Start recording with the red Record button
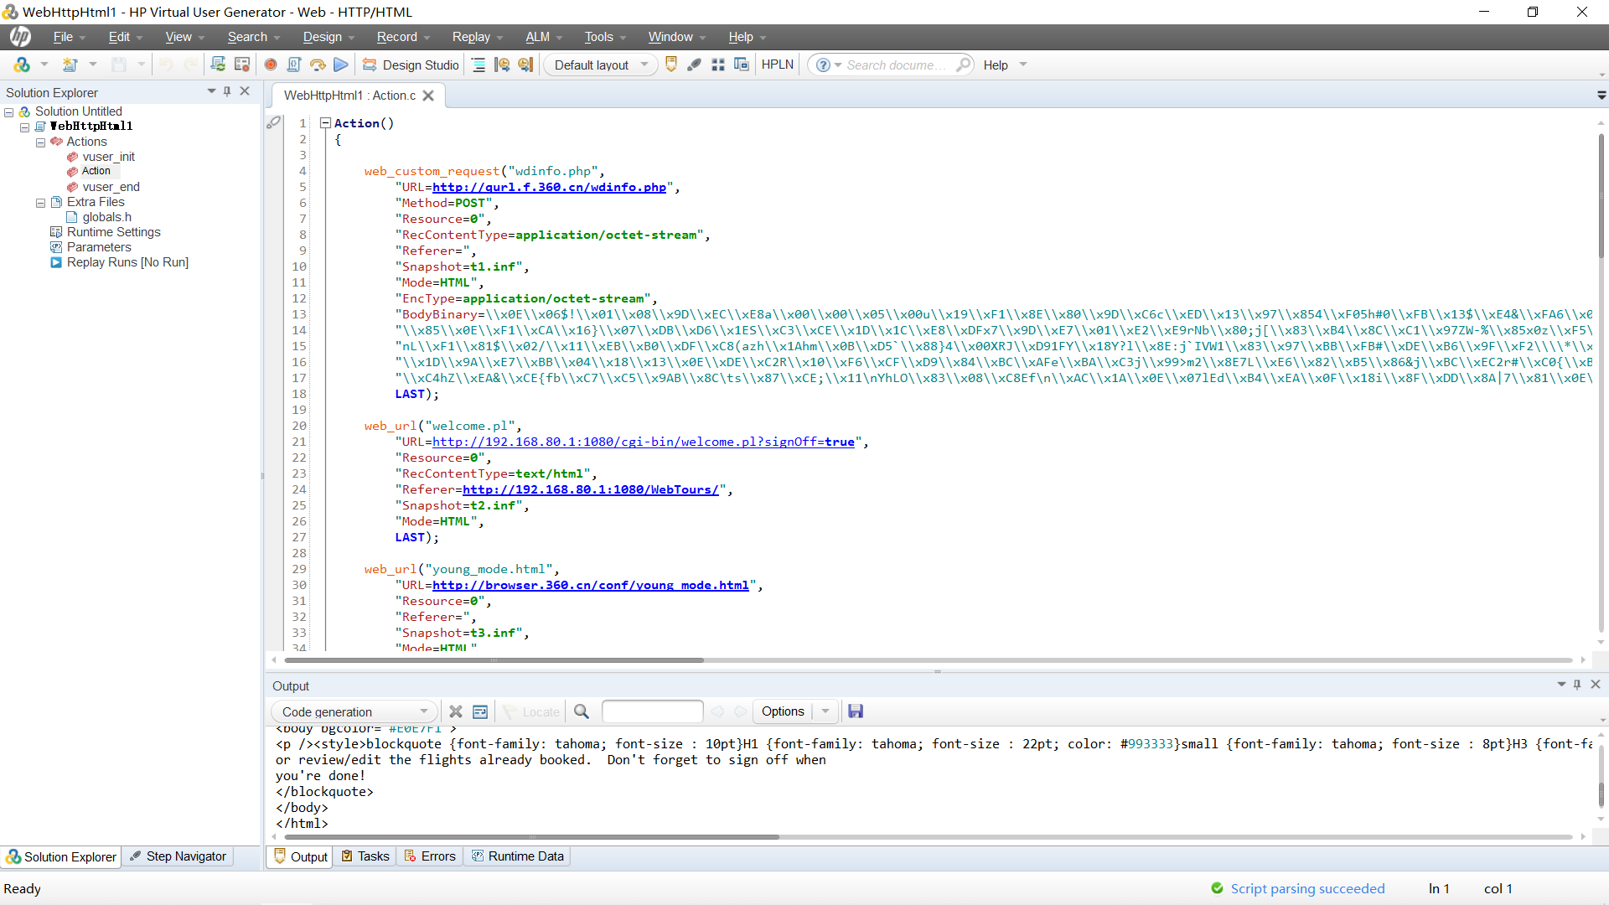1609x905 pixels. tap(271, 65)
